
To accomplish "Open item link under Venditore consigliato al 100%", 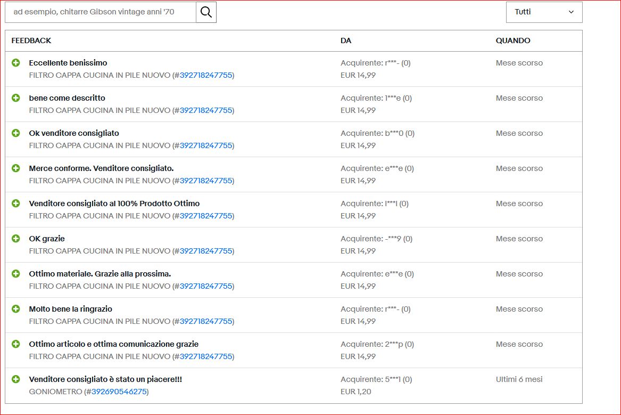I will pyautogui.click(x=206, y=216).
